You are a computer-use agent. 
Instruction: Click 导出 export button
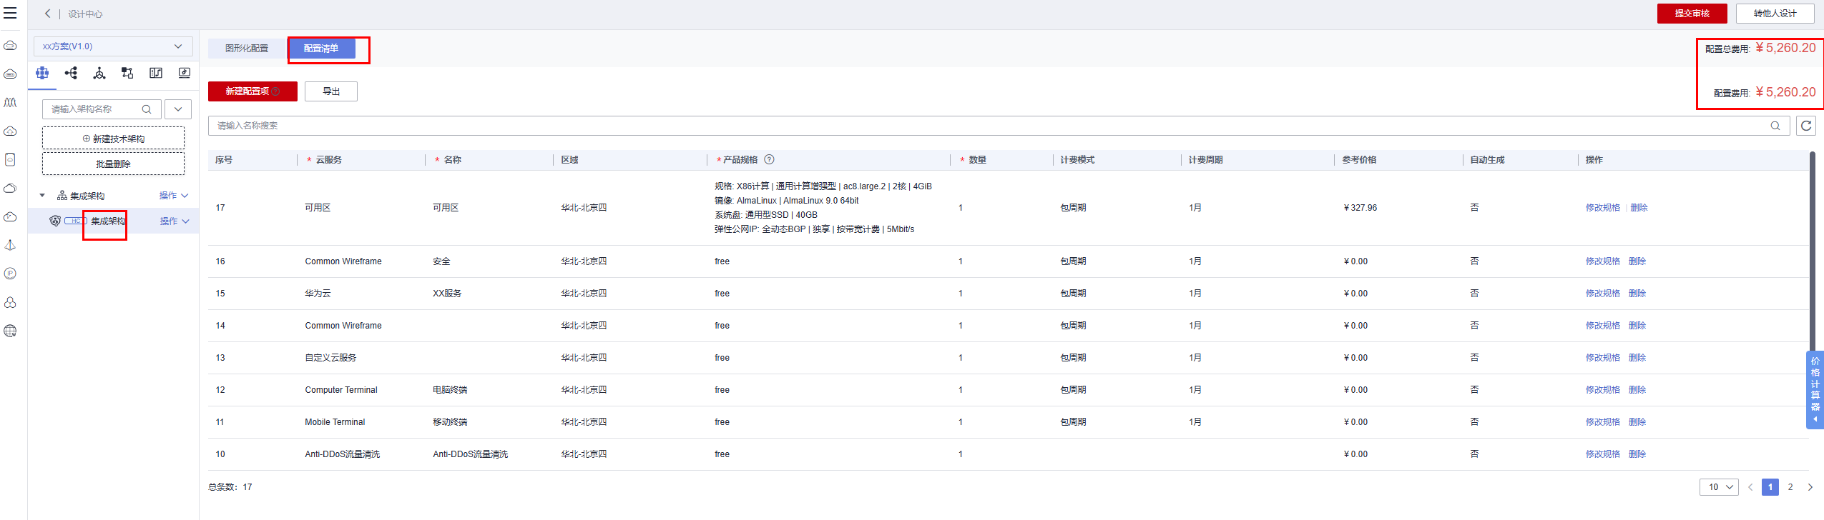(x=331, y=91)
